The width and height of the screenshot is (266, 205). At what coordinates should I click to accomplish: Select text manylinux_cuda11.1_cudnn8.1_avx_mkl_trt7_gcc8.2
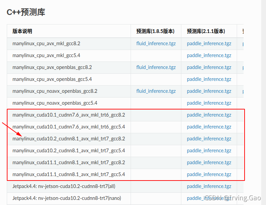[x=69, y=163]
